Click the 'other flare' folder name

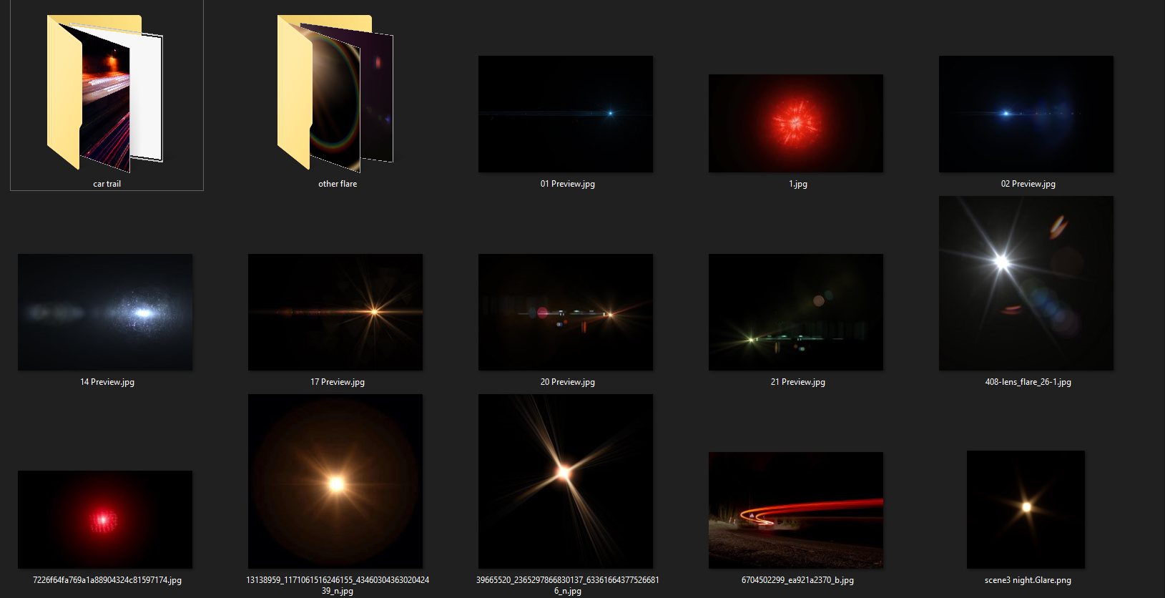(x=338, y=184)
